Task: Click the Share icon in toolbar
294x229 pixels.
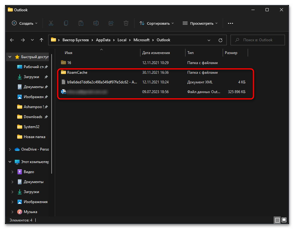Action: (x=111, y=23)
